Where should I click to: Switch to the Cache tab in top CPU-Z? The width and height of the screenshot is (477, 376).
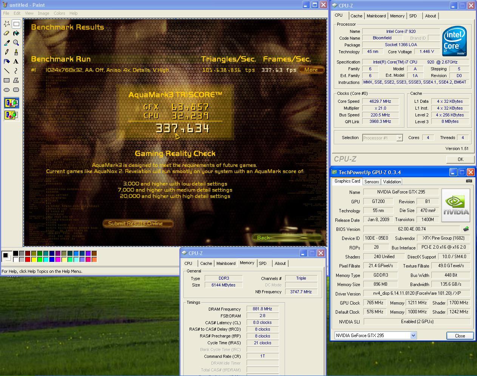356,16
